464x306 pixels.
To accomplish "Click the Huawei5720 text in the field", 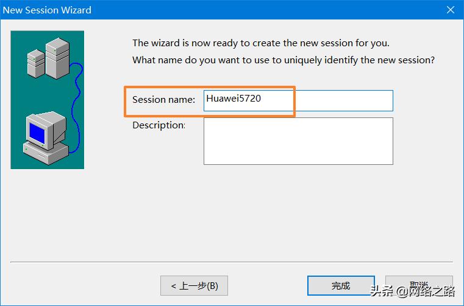I will [x=234, y=98].
